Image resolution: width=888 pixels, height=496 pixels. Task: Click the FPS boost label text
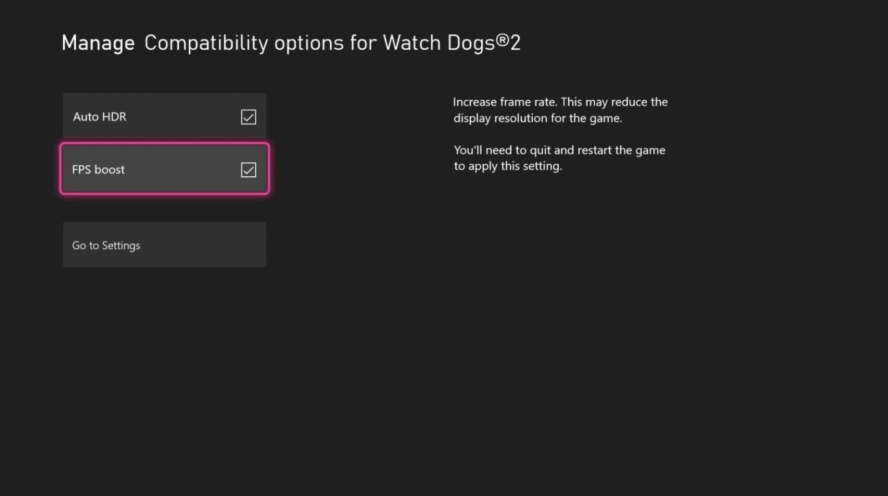tap(99, 170)
